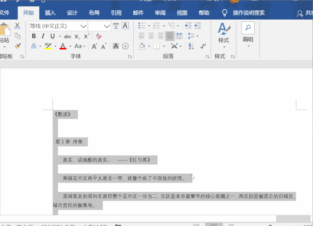The width and height of the screenshot is (313, 226).
Task: Apply Text Effects outlined A
Action: pyautogui.click(x=34, y=46)
